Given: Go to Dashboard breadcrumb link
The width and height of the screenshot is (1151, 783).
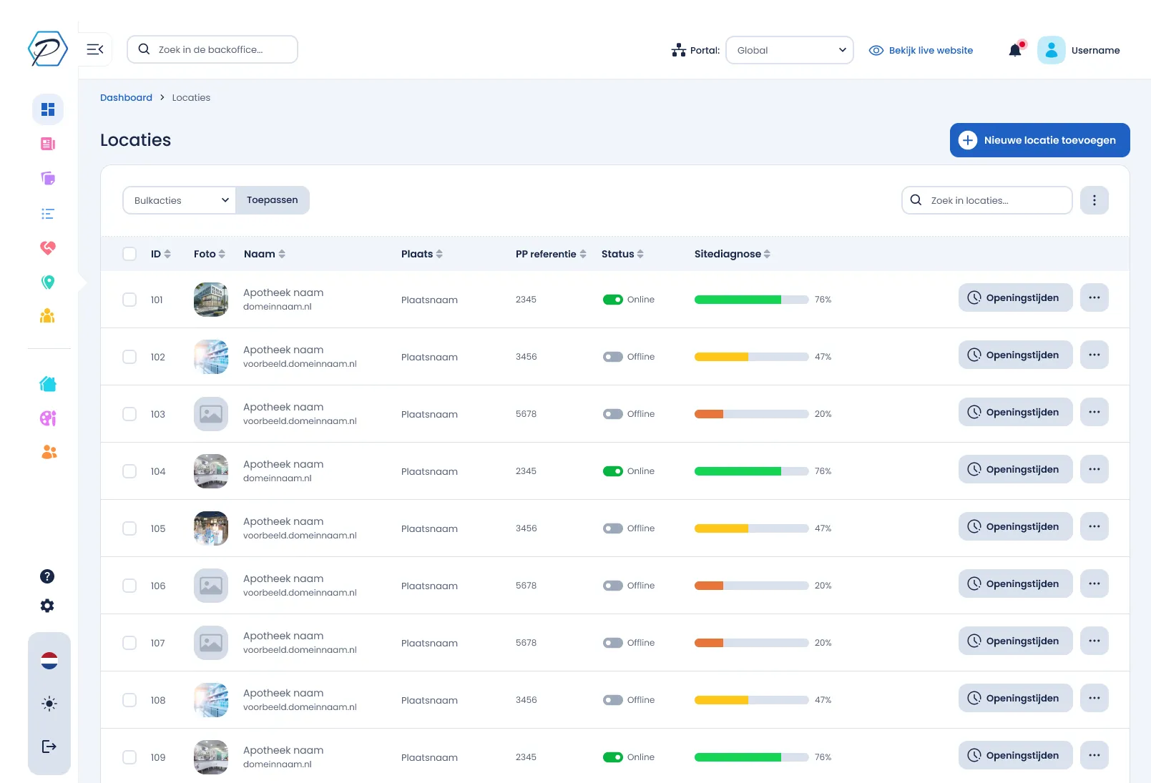Looking at the screenshot, I should point(126,97).
